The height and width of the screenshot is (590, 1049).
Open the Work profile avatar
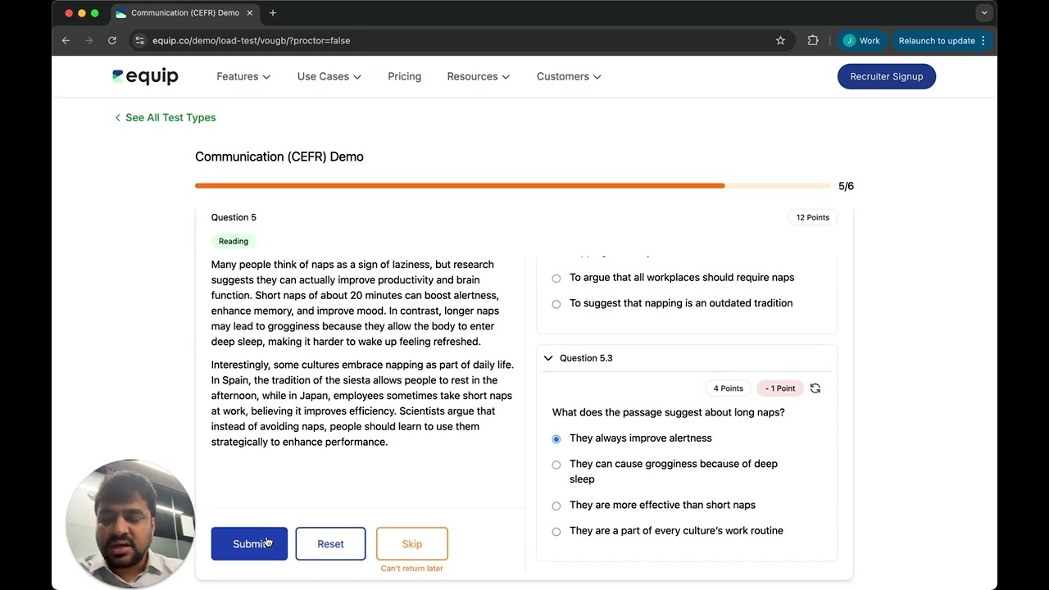(861, 40)
